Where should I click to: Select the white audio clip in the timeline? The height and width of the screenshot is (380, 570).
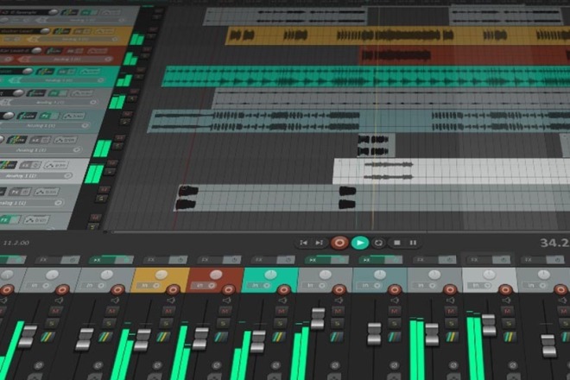point(451,171)
